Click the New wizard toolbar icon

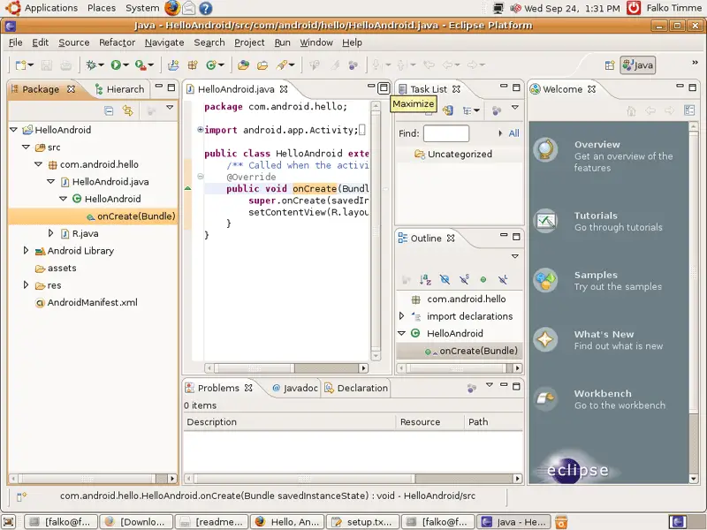pos(20,65)
